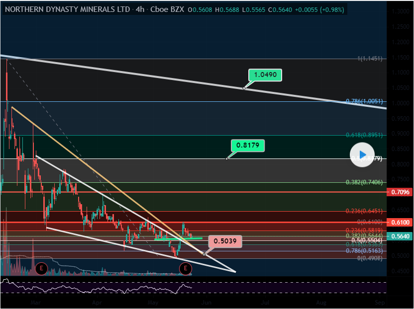This screenshot has height=309, width=414.
Task: Click the Apr label on time axis
Action: [x=97, y=303]
